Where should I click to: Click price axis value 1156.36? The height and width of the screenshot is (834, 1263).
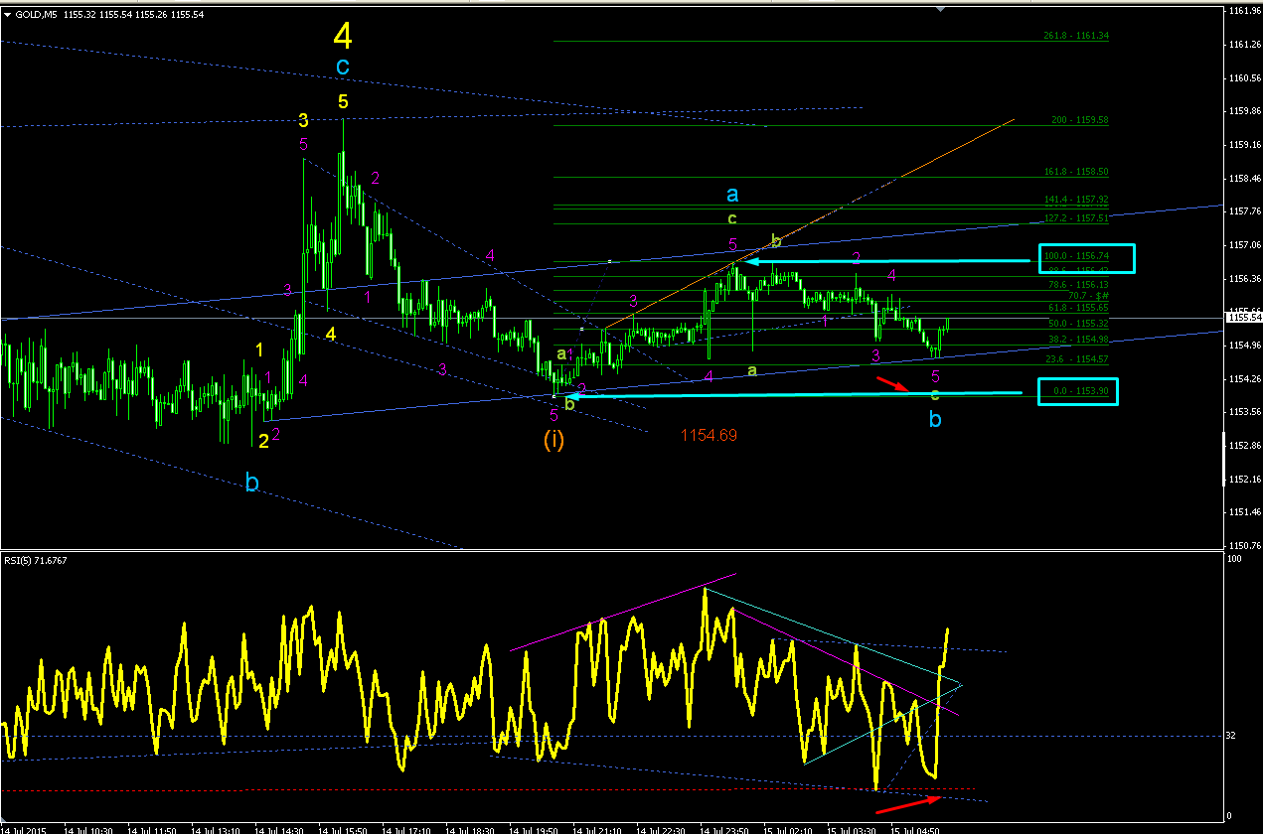tap(1244, 278)
